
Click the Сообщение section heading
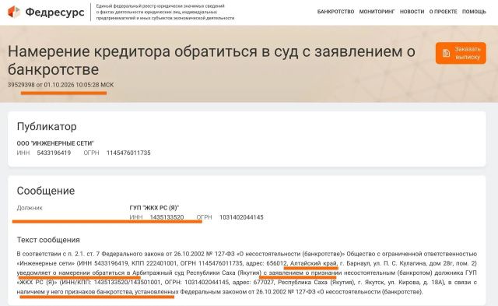click(46, 191)
